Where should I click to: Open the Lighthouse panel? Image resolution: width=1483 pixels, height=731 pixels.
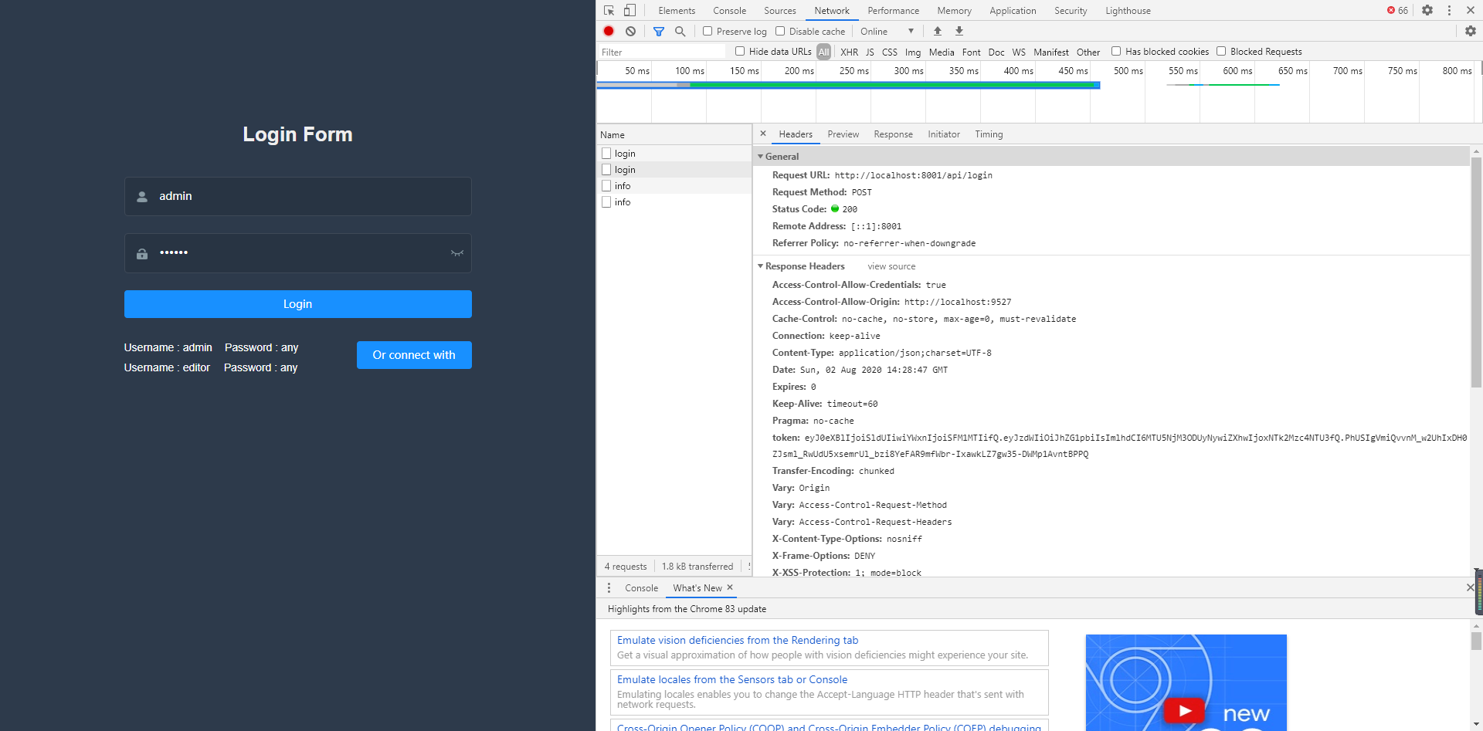coord(1127,10)
